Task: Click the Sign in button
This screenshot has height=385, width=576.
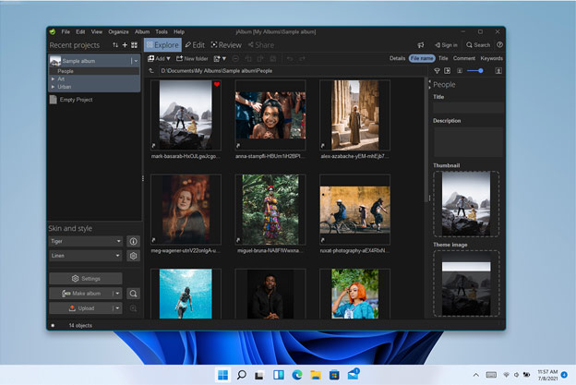Action: pyautogui.click(x=445, y=44)
